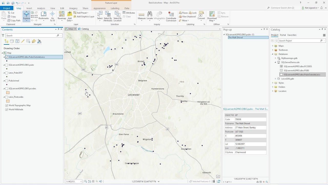This screenshot has width=328, height=185.
Task: Switch to the Insert ribbon tab
Action: point(29,8)
